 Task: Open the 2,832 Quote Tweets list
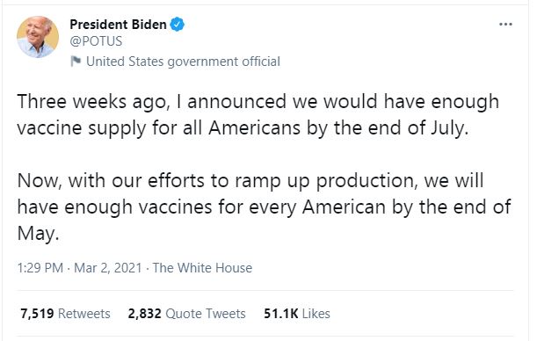click(186, 314)
